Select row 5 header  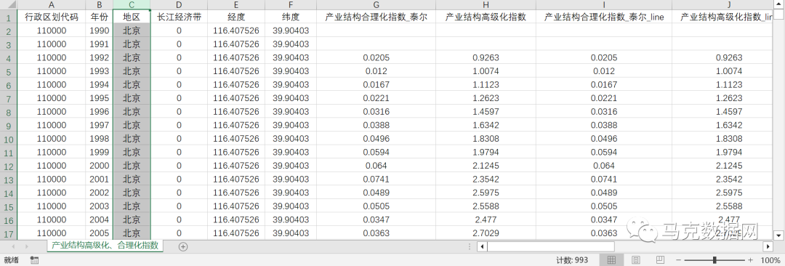point(9,71)
